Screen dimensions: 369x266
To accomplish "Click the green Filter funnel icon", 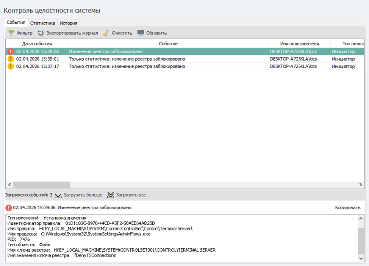I will (11, 33).
